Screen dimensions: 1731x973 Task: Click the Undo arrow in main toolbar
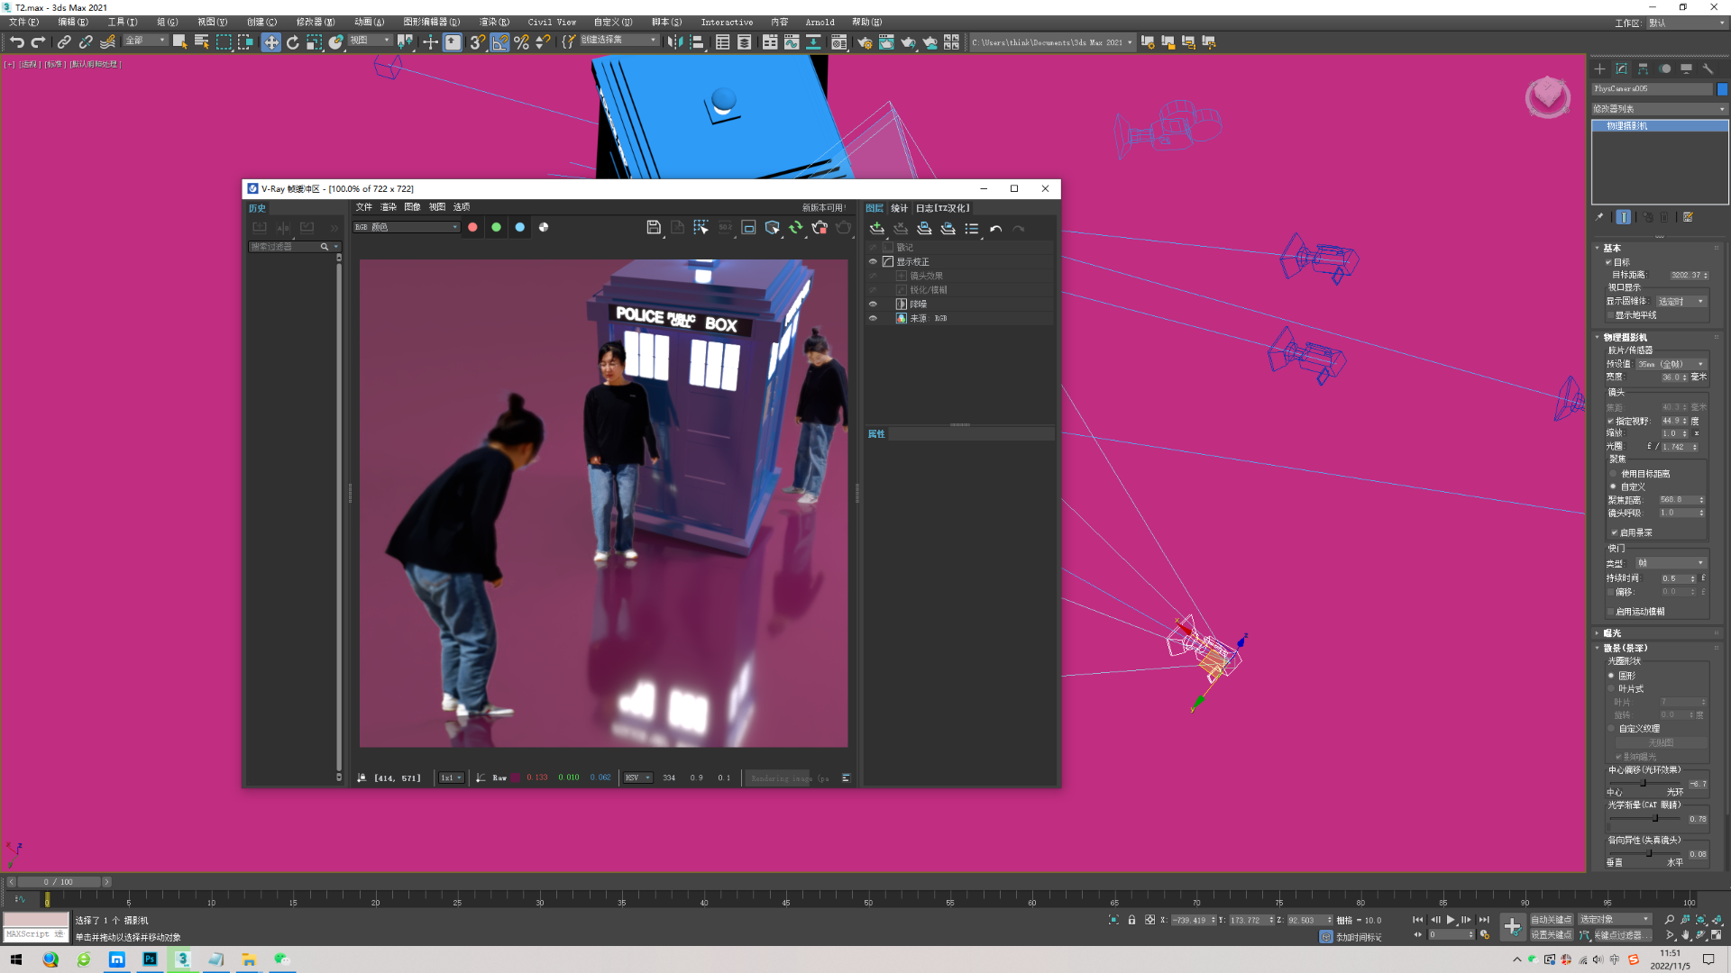16,41
